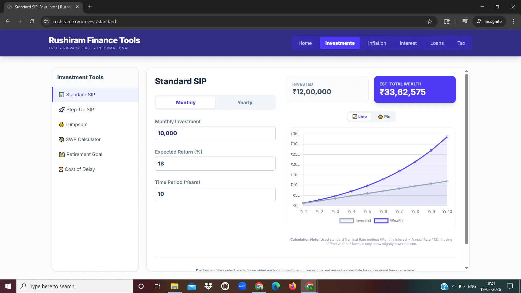Show the Line chart view

pyautogui.click(x=360, y=117)
